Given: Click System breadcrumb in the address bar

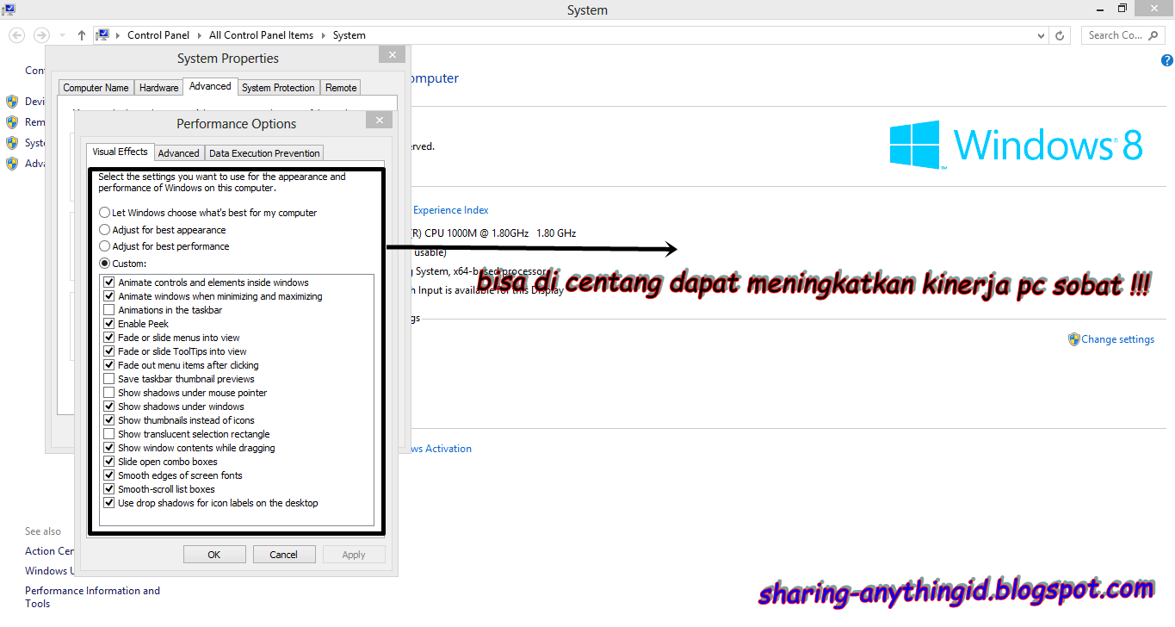Looking at the screenshot, I should [349, 35].
